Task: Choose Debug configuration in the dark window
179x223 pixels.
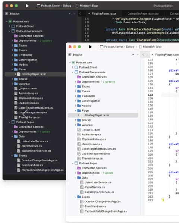Action: 67,6
